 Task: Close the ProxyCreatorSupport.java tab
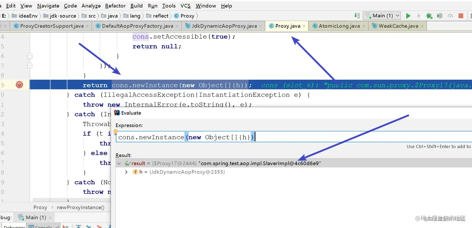pos(87,26)
